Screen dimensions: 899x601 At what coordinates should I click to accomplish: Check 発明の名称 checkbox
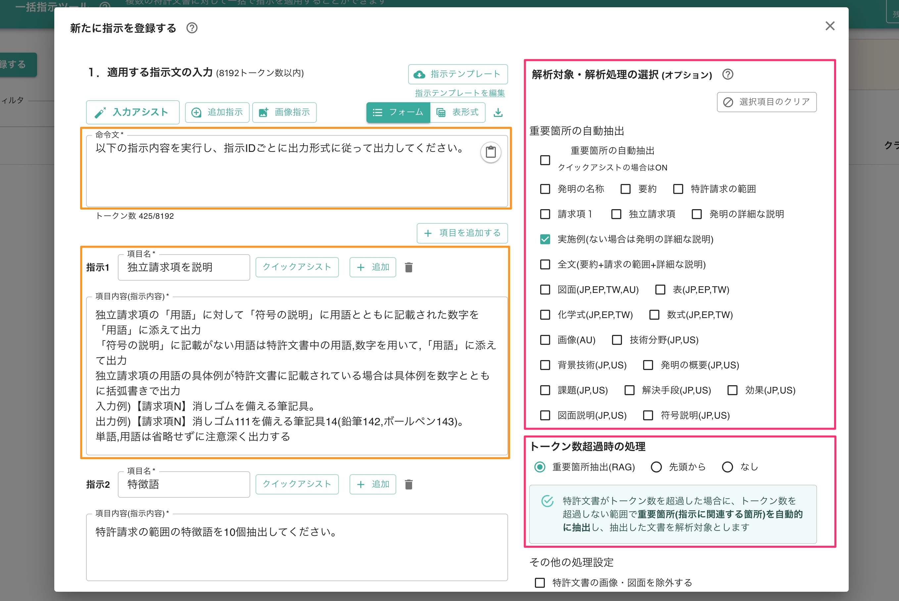(545, 189)
